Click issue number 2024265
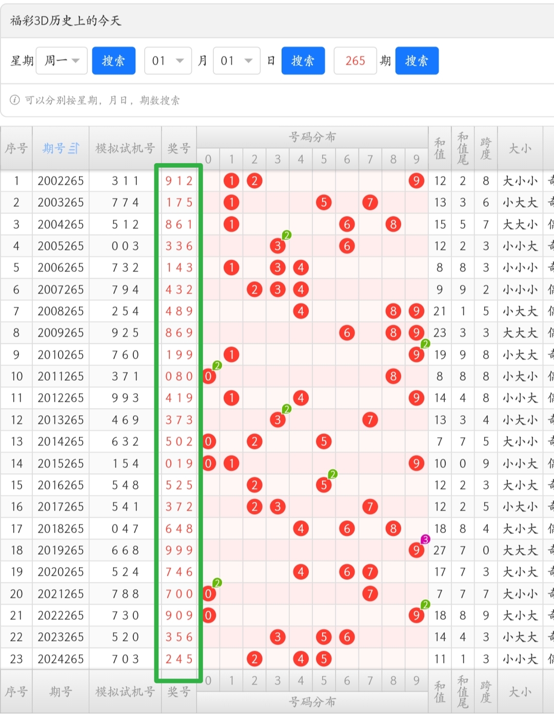 61,659
